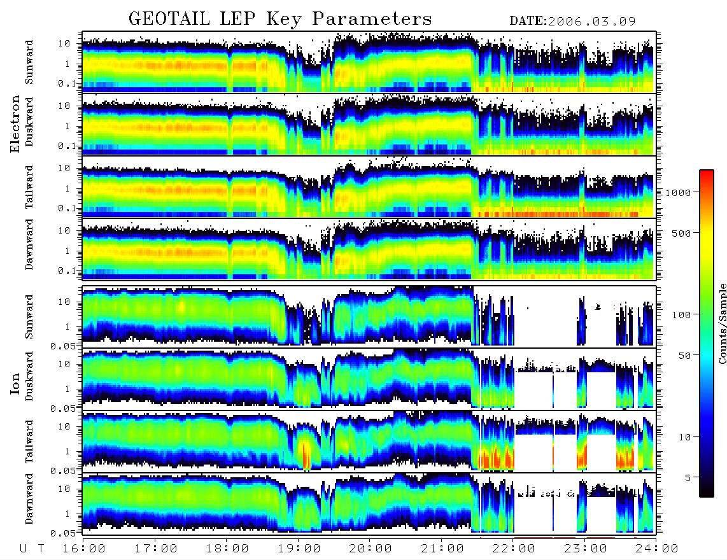Click the Ion Tailward spectrogram panel
The width and height of the screenshot is (727, 560).
[369, 442]
